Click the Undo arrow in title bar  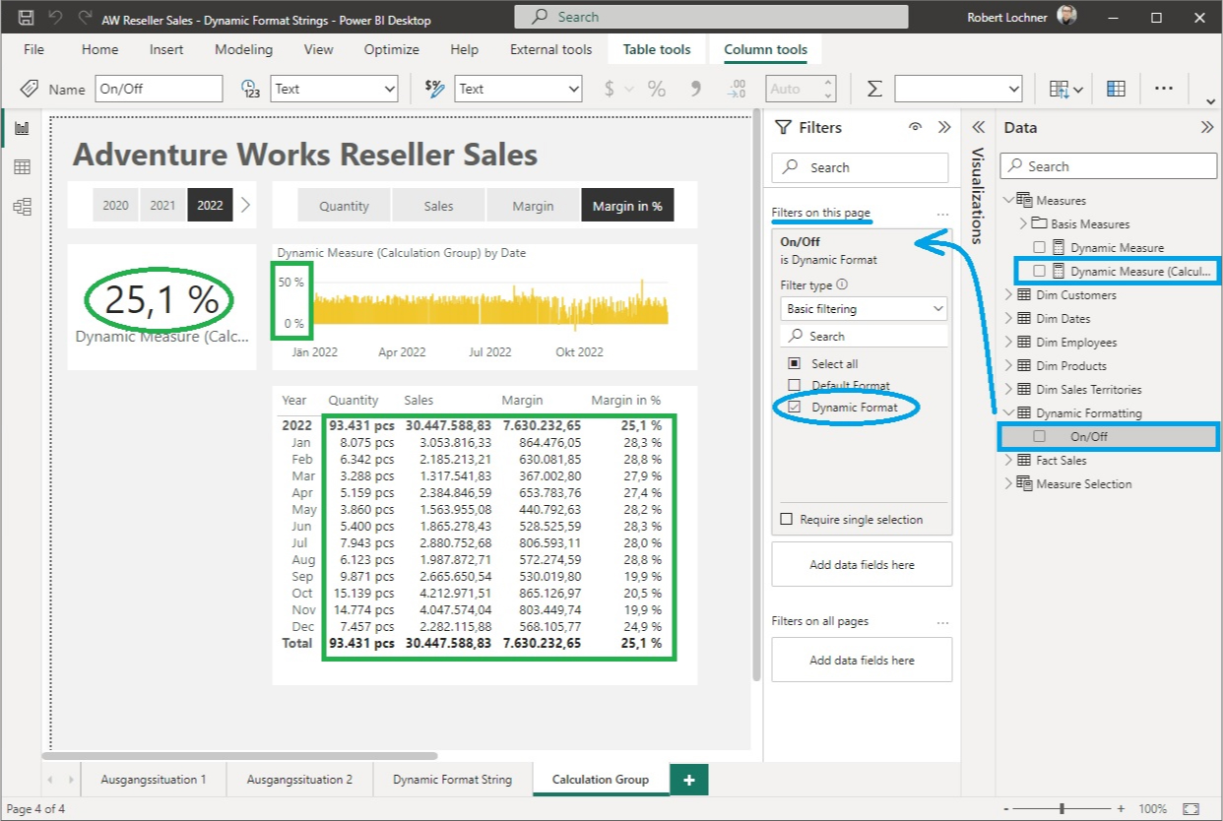click(x=55, y=18)
